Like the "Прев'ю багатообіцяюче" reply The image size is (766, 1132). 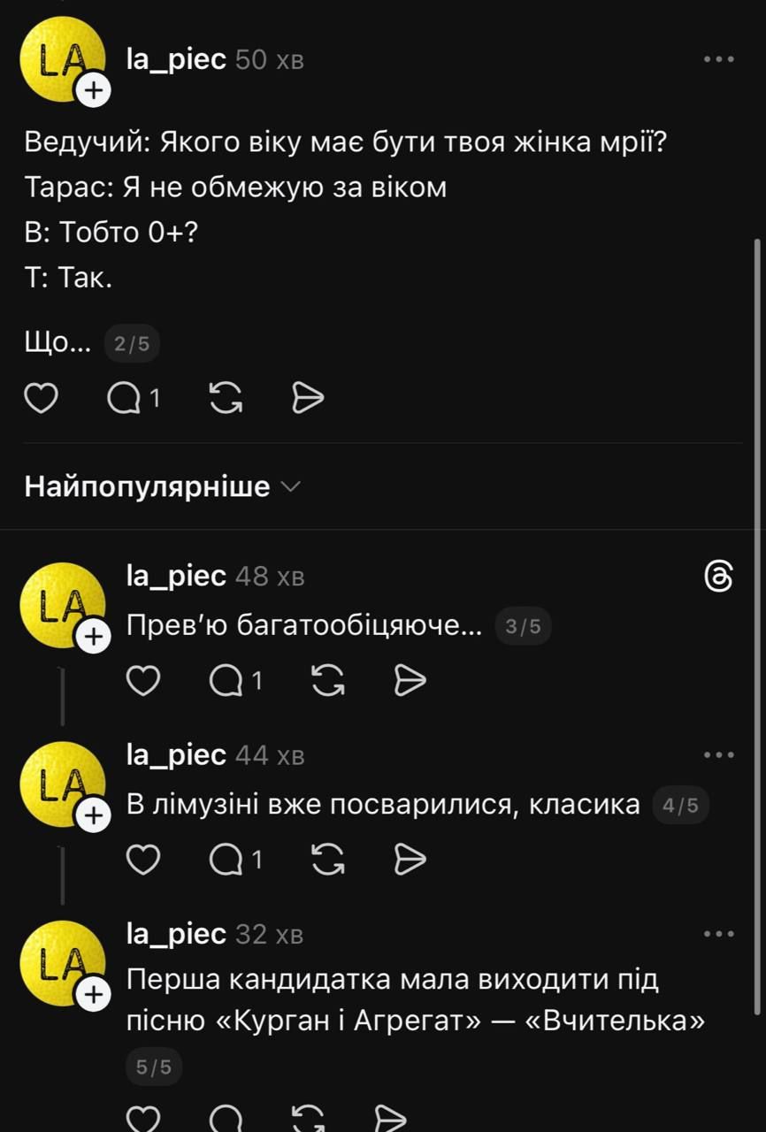[143, 681]
